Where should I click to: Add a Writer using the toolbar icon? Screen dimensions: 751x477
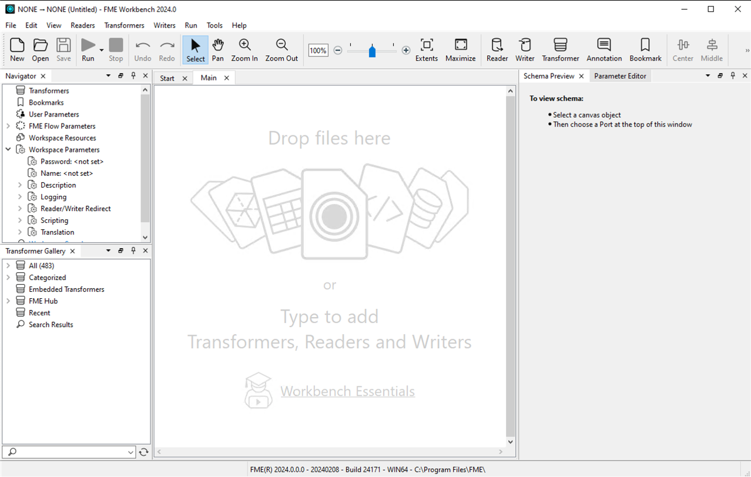[524, 50]
